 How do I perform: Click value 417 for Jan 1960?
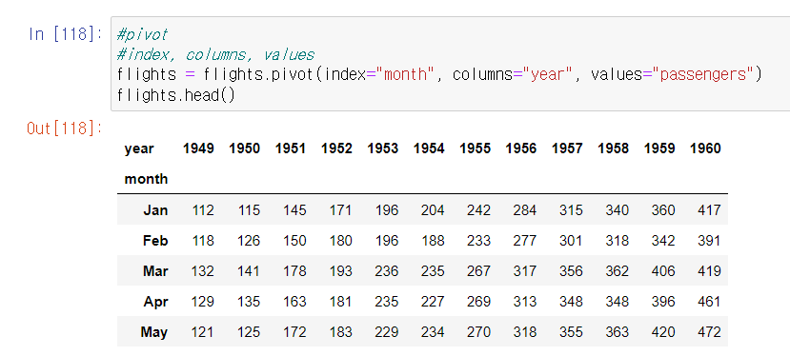[710, 210]
